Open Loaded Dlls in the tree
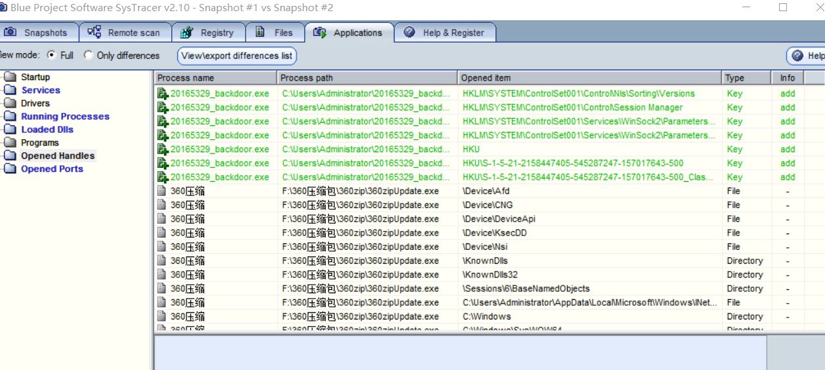 [x=47, y=130]
